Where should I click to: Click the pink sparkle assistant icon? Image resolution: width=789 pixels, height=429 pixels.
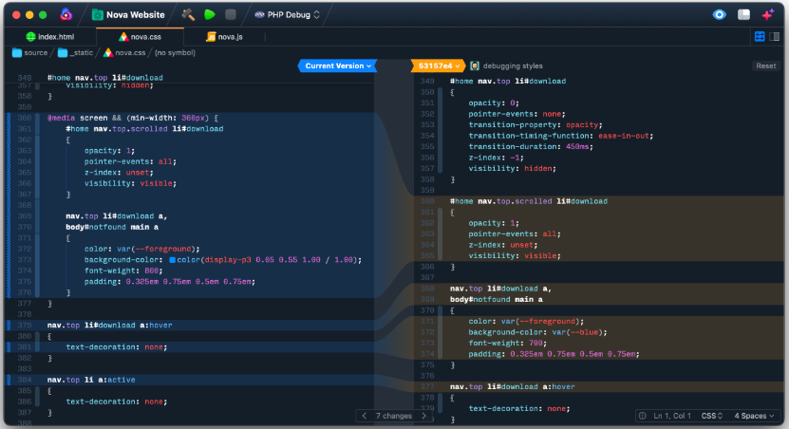(767, 15)
